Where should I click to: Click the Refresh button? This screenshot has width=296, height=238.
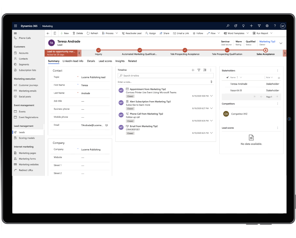(x=92, y=33)
